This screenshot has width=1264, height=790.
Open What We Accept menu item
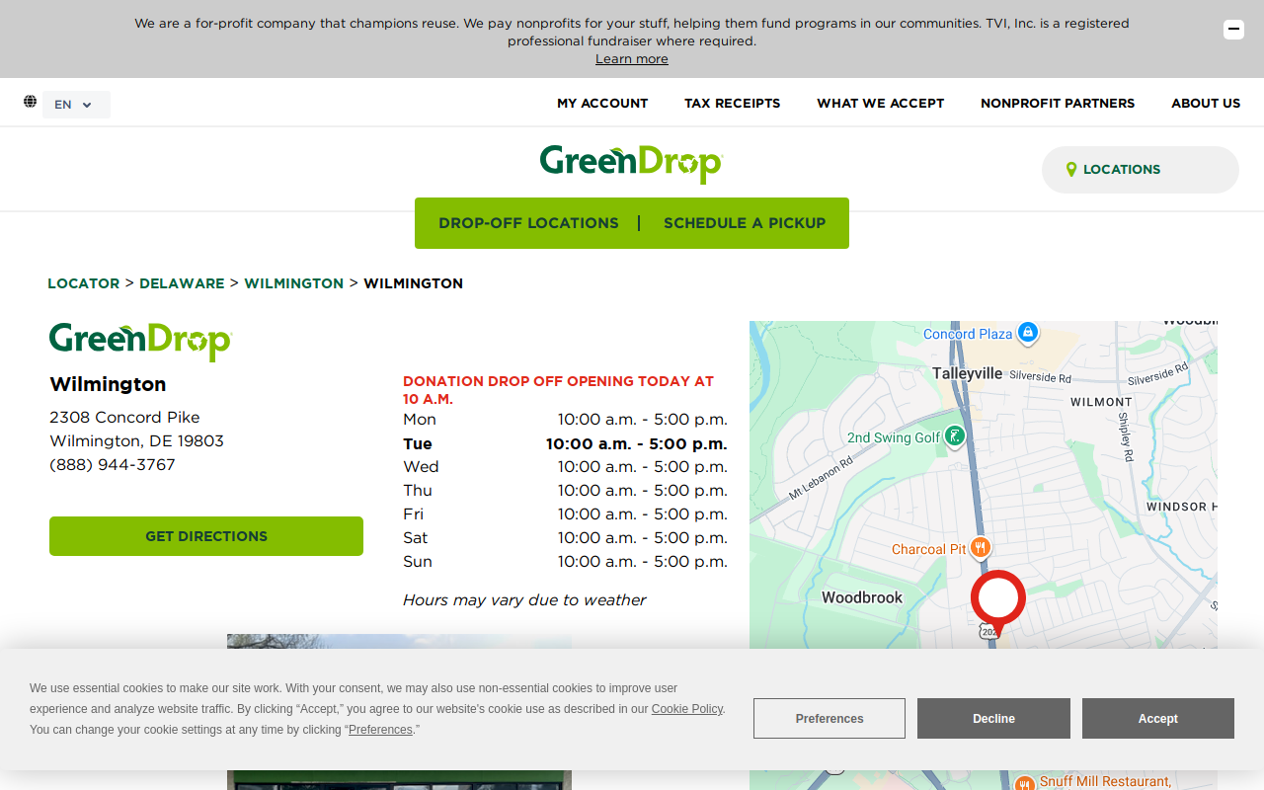[881, 103]
